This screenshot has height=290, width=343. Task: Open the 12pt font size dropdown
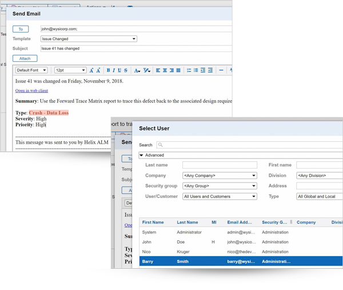tap(70, 70)
